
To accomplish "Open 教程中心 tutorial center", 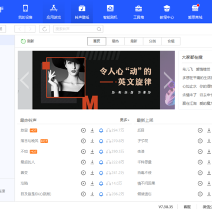I will click(167, 12).
